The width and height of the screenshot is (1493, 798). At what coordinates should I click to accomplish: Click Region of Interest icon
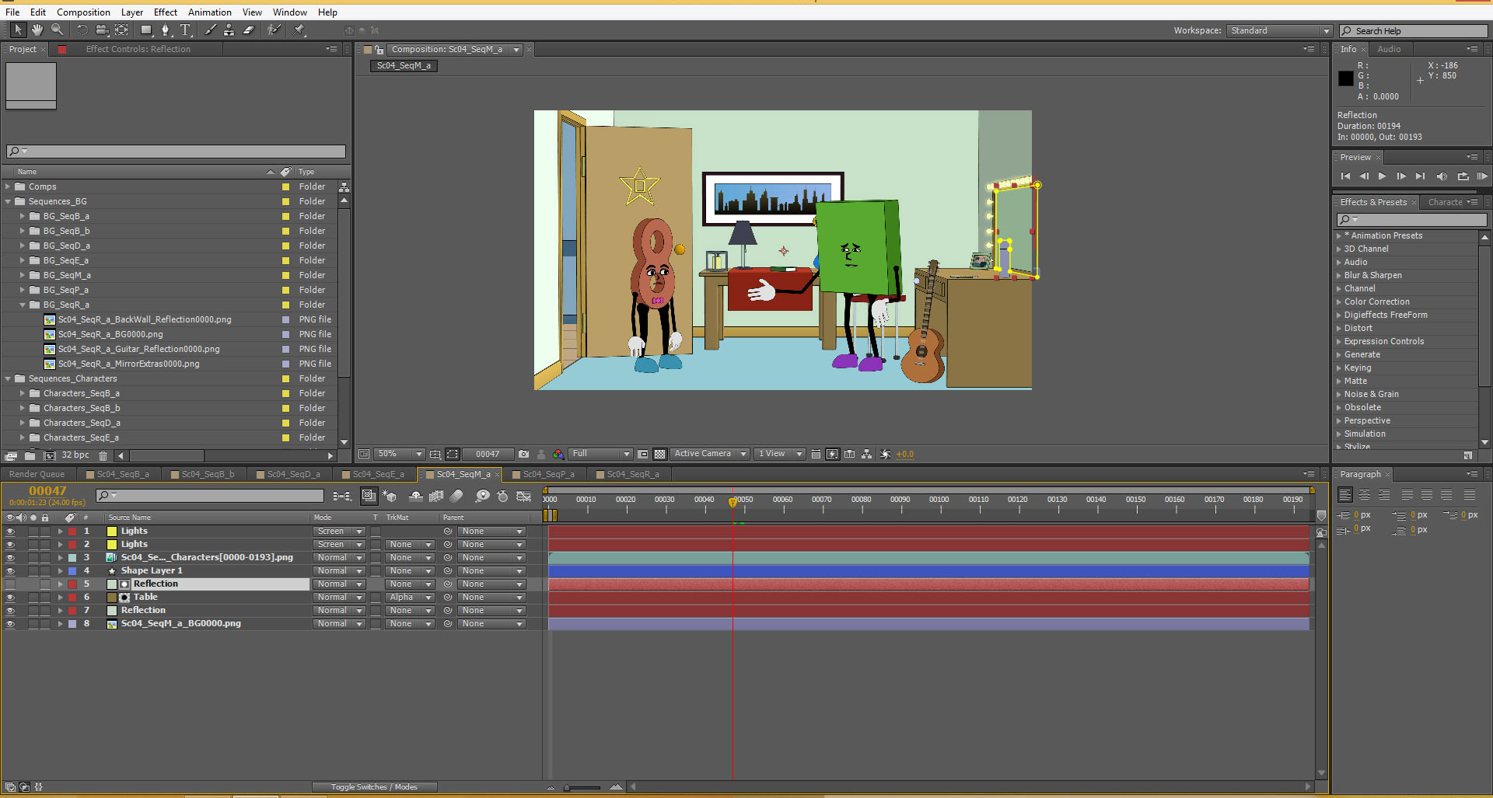[643, 454]
